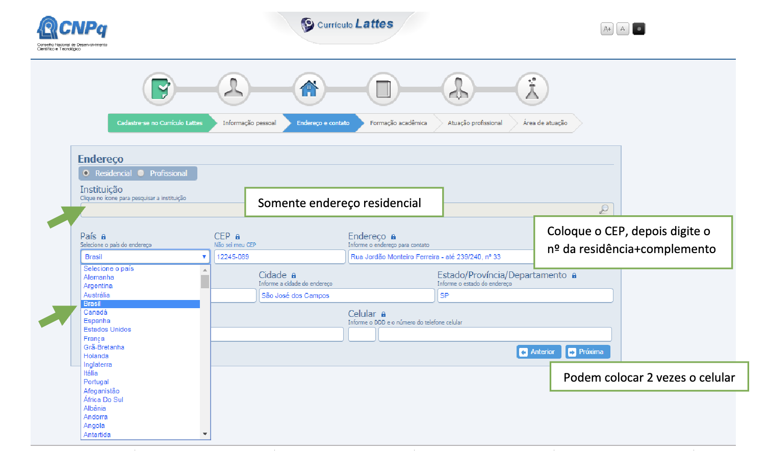Viewport: 769px width, 451px height.
Task: Select the Profissional radio button
Action: click(x=141, y=173)
